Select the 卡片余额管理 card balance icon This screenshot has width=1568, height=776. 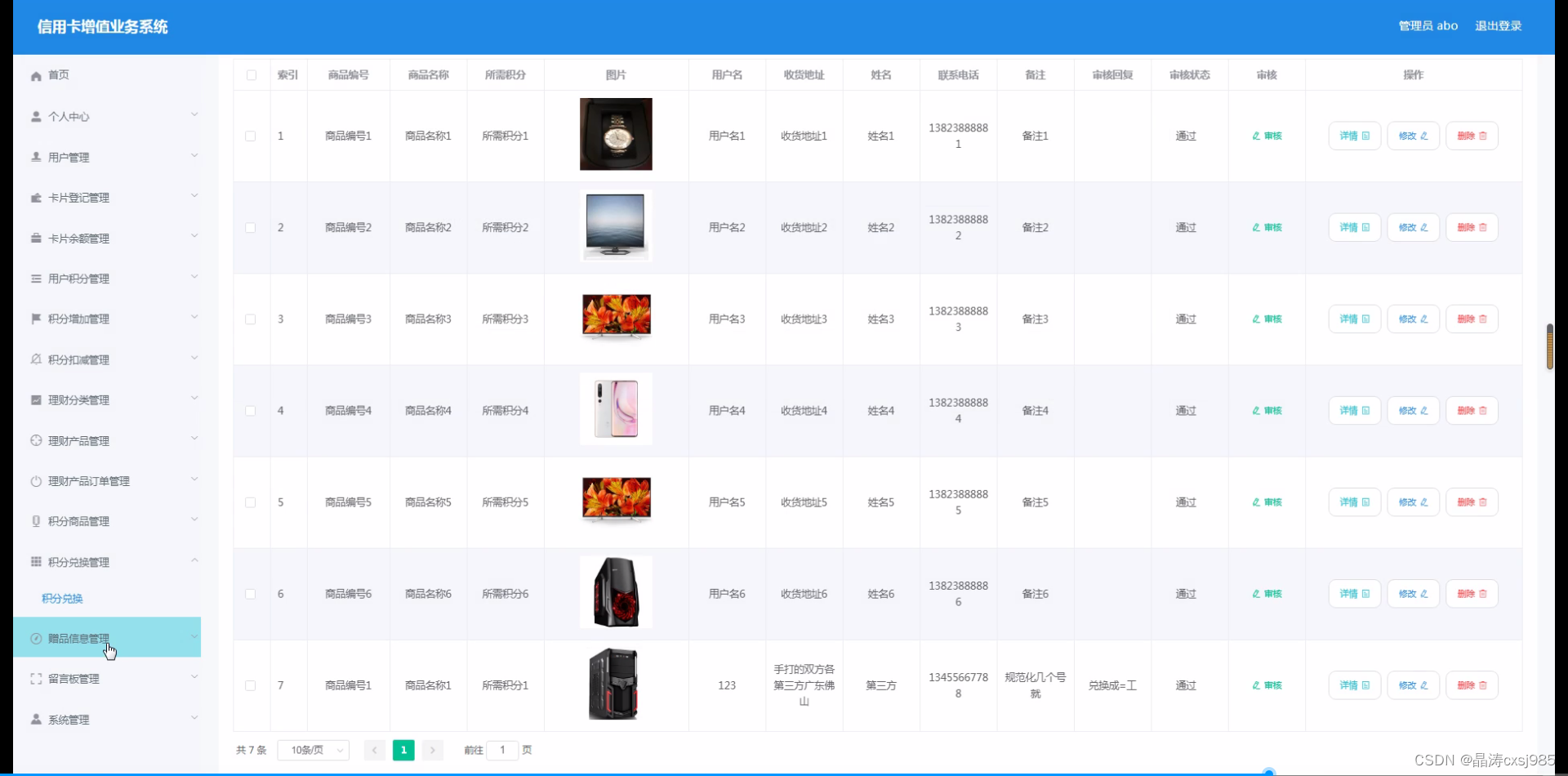36,238
